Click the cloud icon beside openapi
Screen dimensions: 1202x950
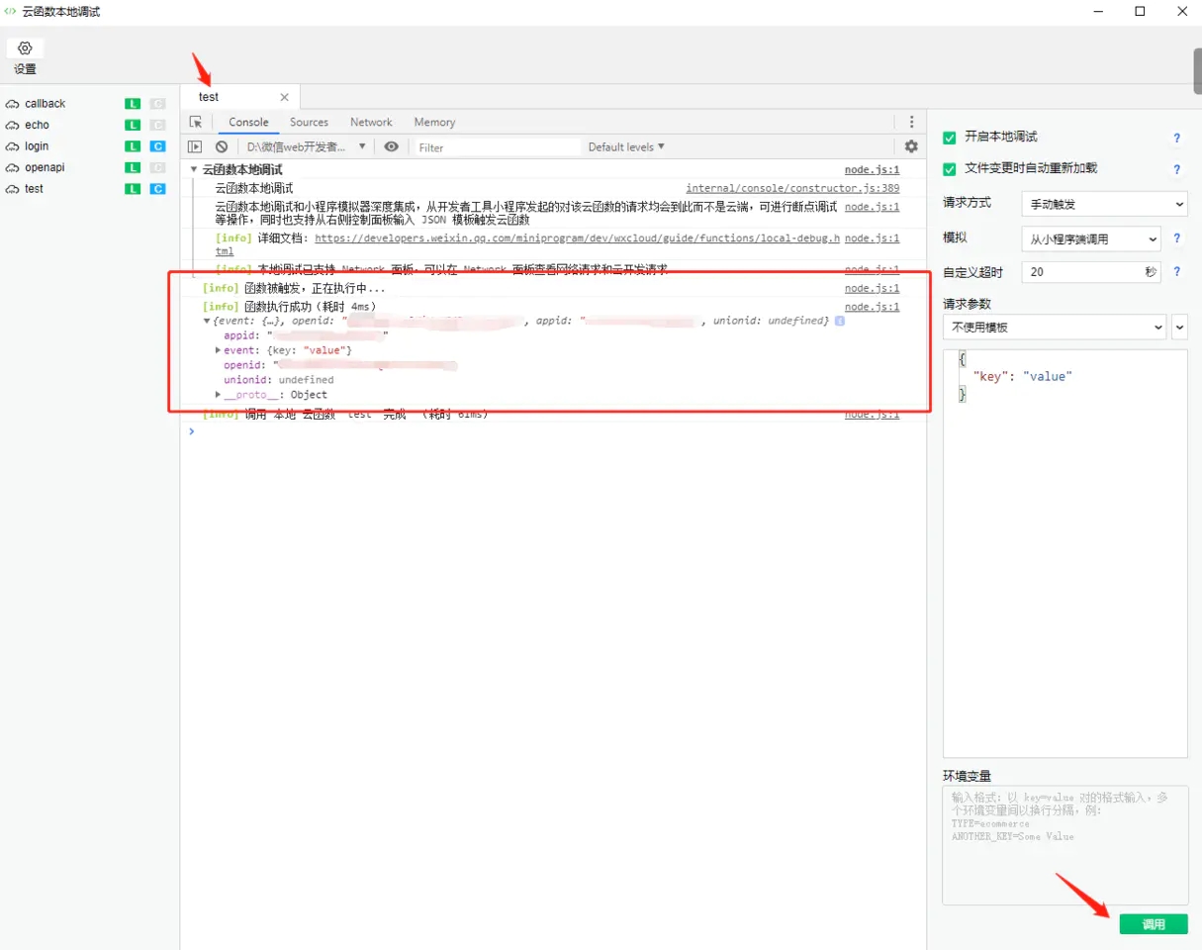pos(13,168)
